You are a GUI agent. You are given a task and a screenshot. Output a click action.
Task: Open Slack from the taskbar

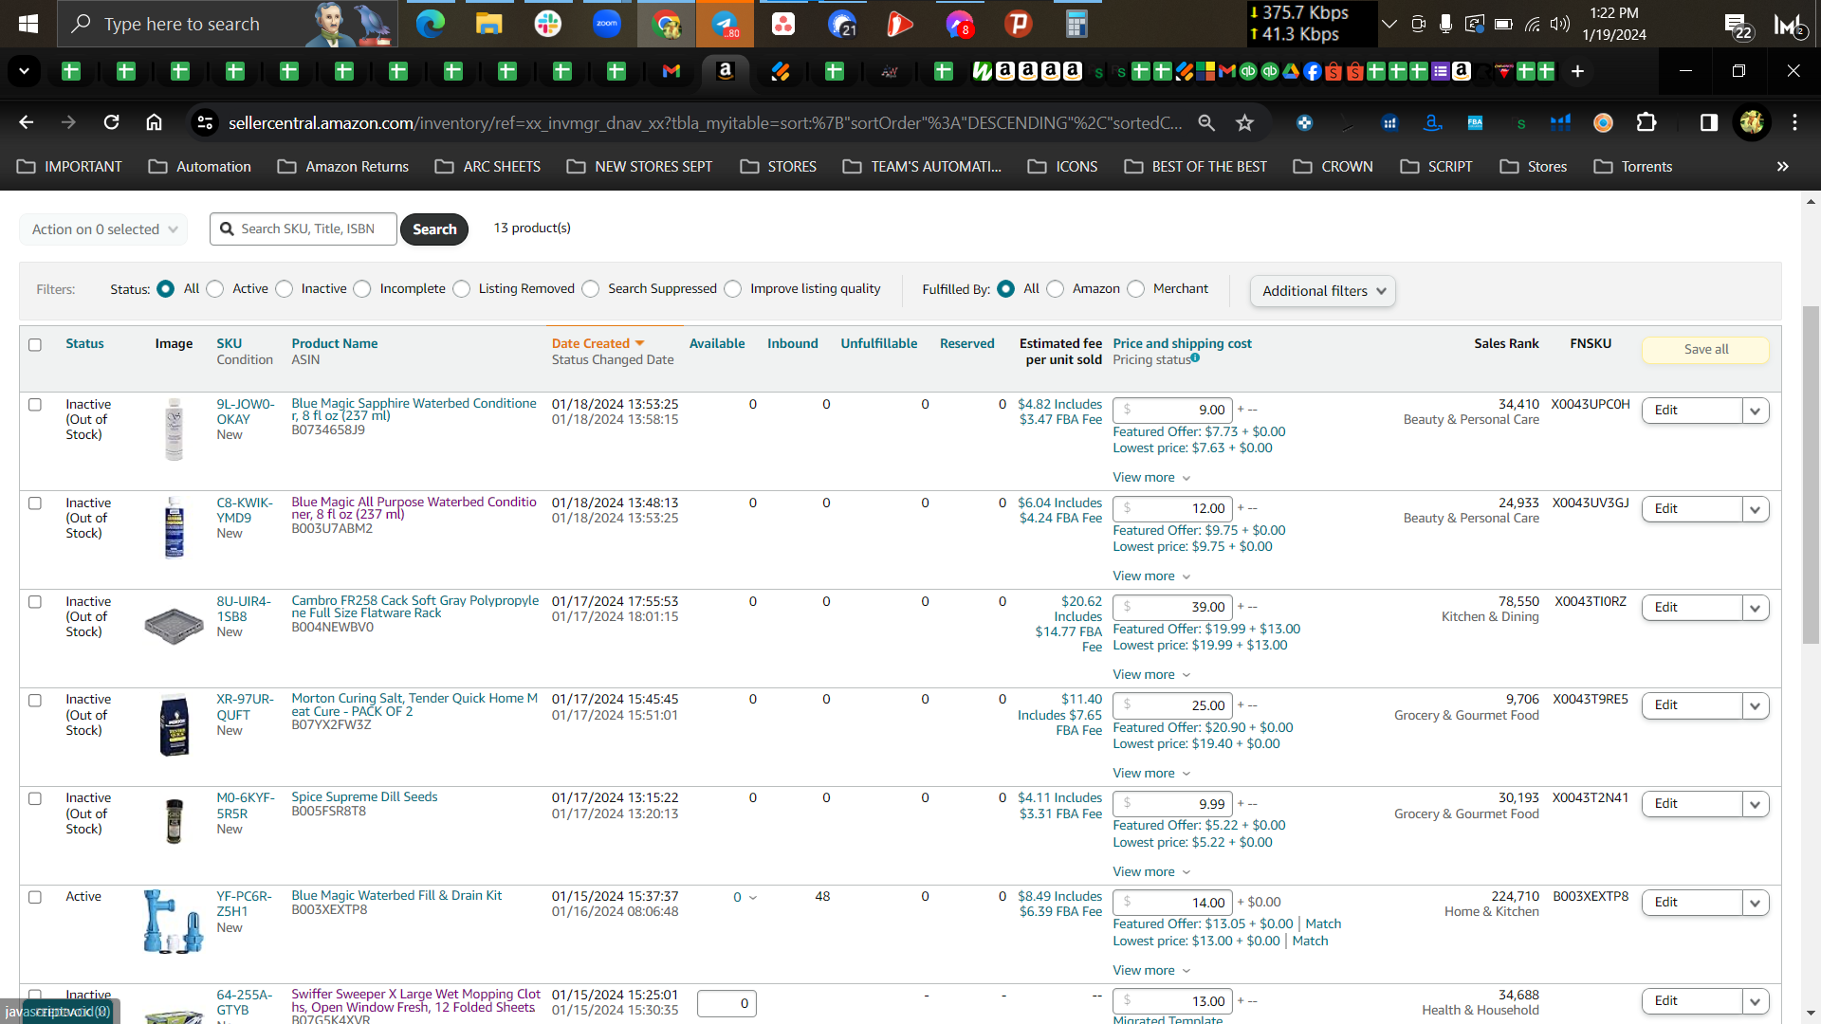coord(548,24)
